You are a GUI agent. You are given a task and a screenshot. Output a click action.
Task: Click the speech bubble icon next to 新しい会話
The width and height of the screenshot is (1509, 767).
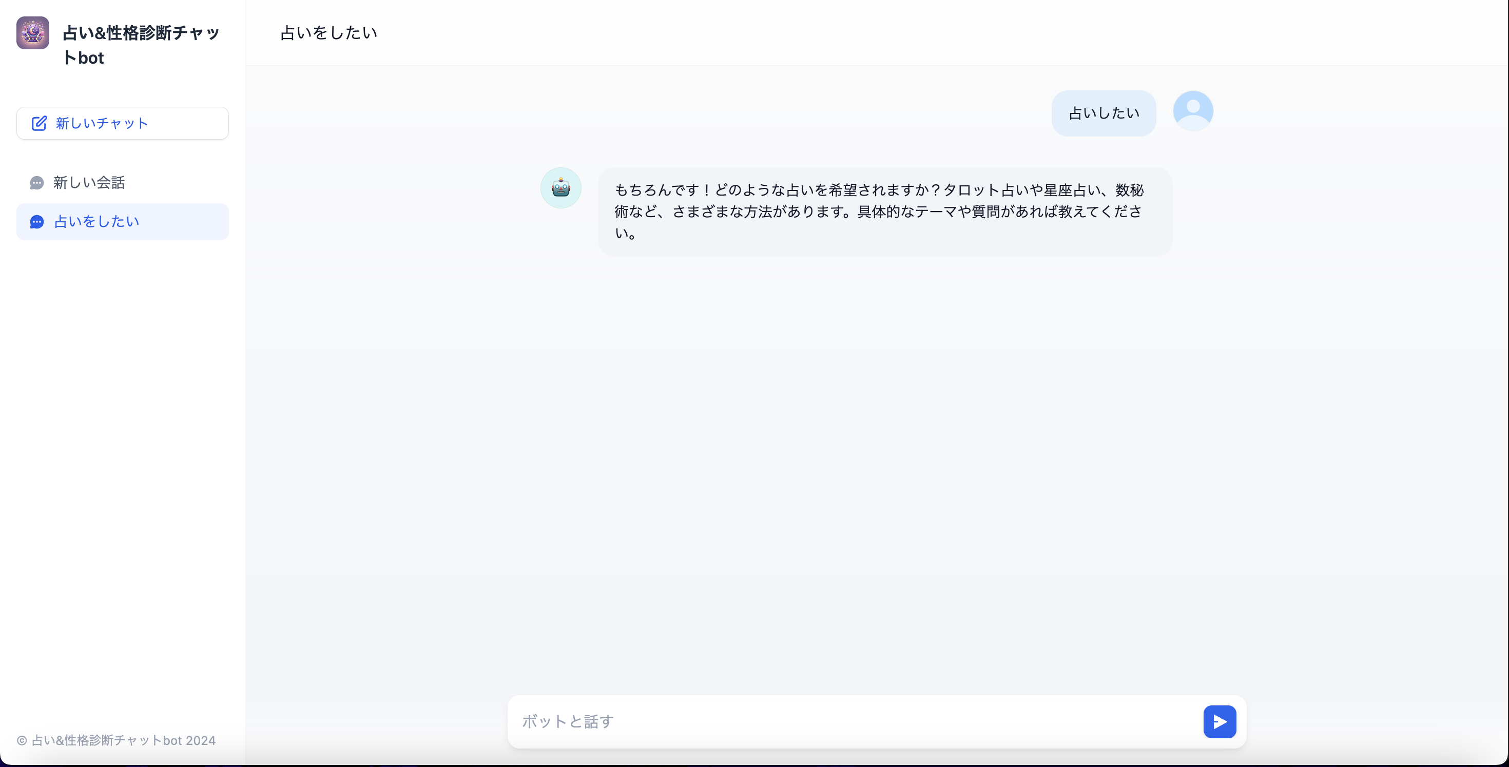[x=36, y=182]
